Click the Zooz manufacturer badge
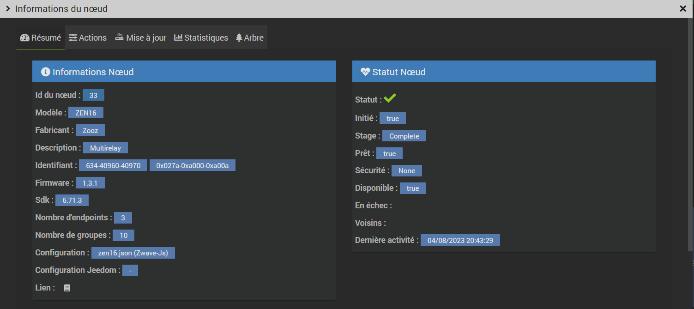The height and width of the screenshot is (309, 694). pyautogui.click(x=91, y=130)
